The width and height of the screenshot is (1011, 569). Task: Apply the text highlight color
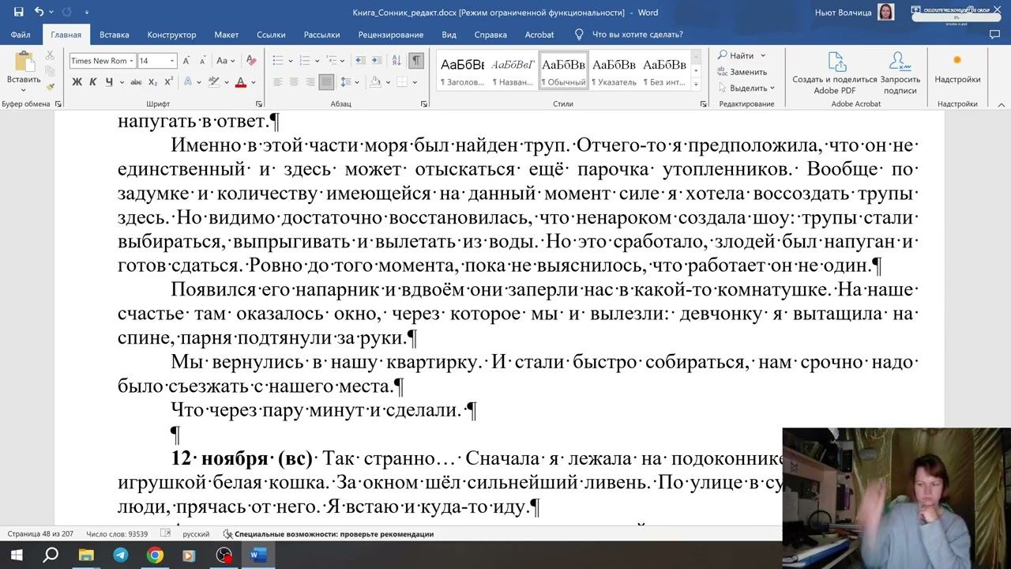[213, 82]
